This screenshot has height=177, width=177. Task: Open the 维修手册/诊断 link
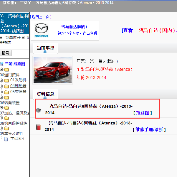click(x=149, y=129)
